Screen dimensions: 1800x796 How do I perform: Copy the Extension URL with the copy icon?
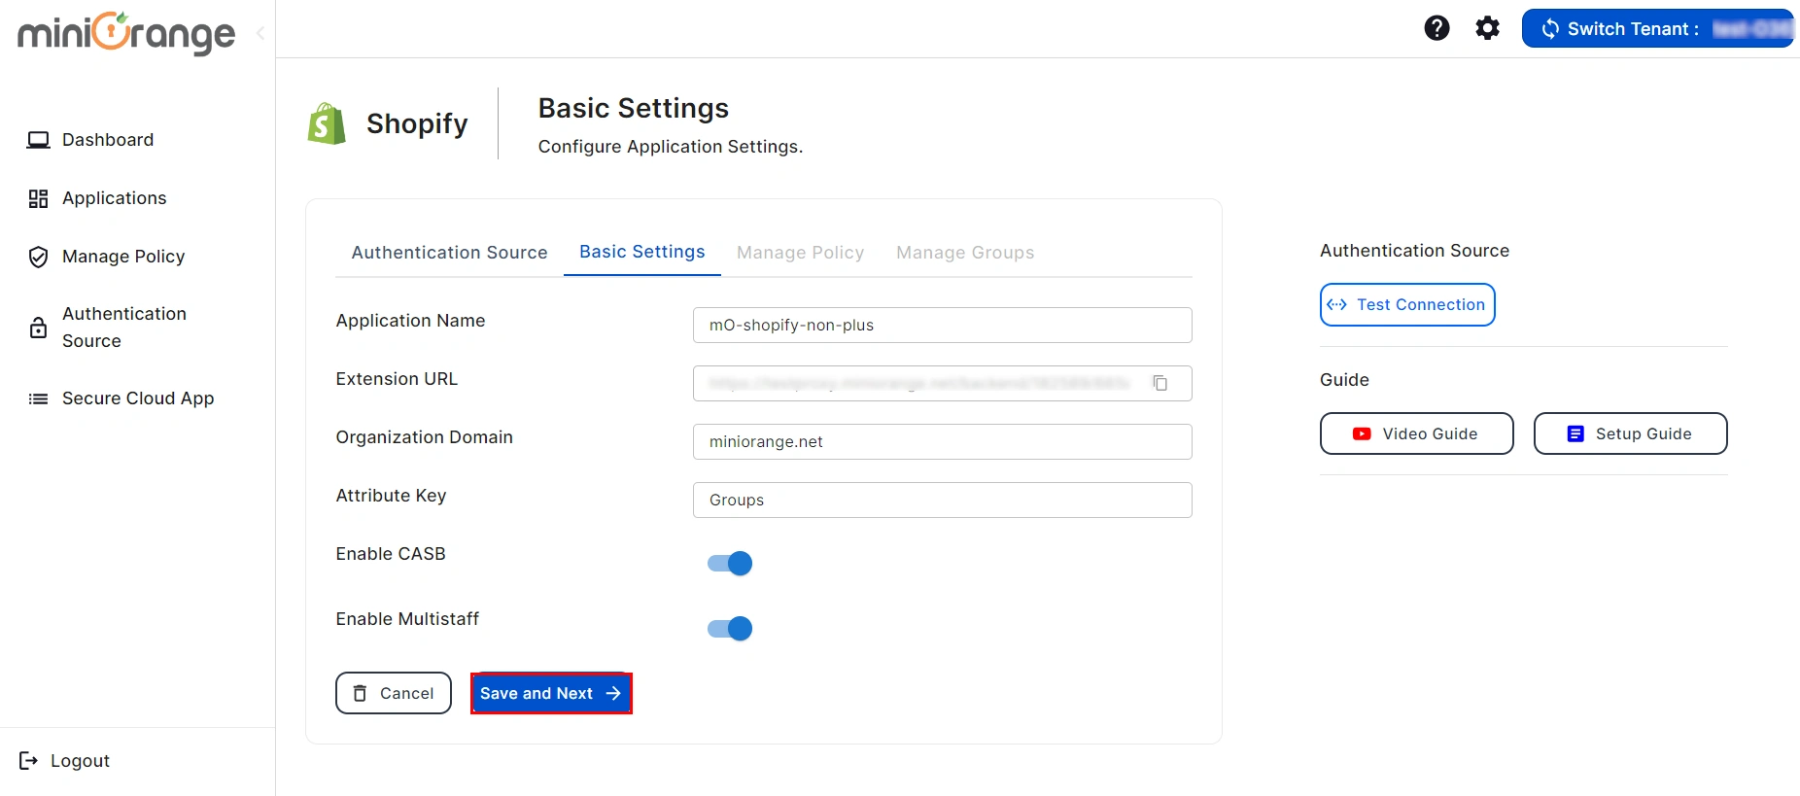click(x=1160, y=383)
